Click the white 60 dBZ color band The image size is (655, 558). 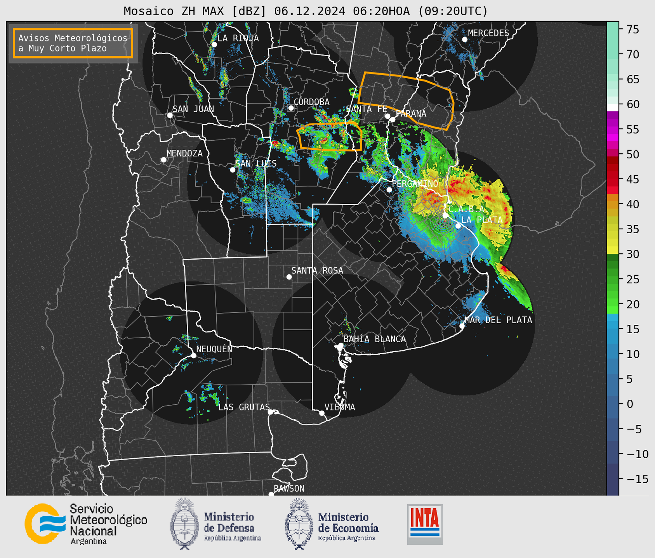pyautogui.click(x=612, y=107)
